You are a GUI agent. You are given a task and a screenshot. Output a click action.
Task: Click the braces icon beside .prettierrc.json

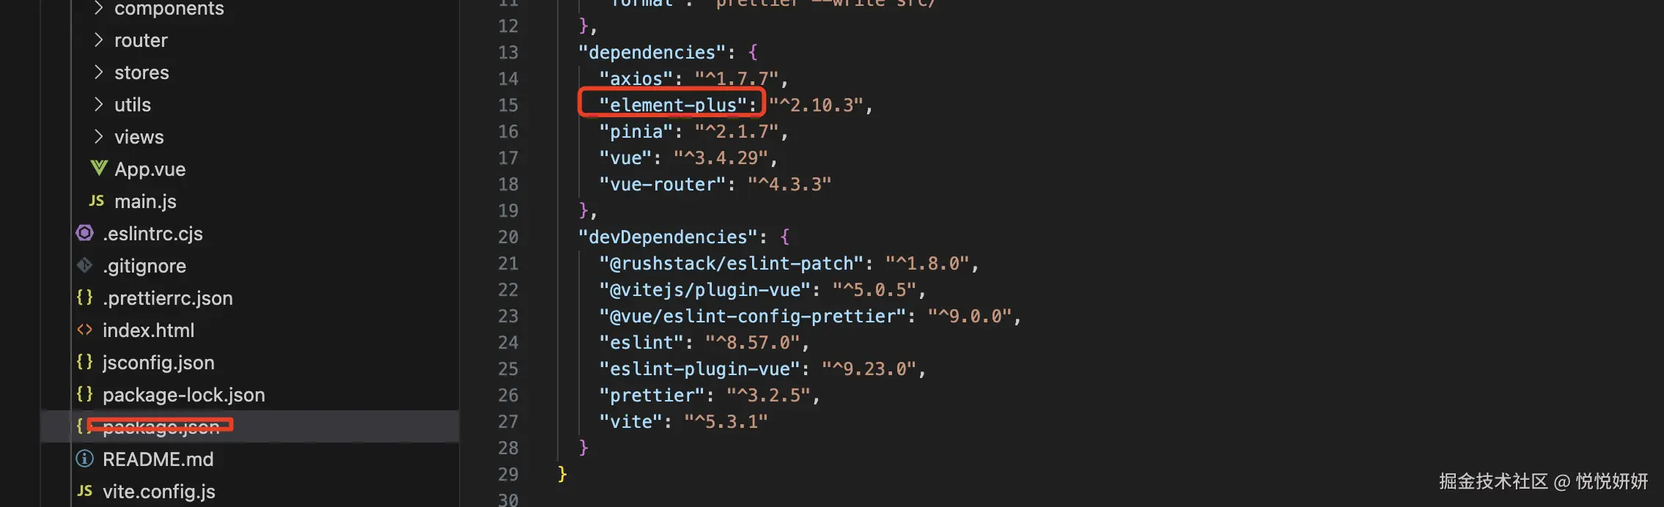85,297
